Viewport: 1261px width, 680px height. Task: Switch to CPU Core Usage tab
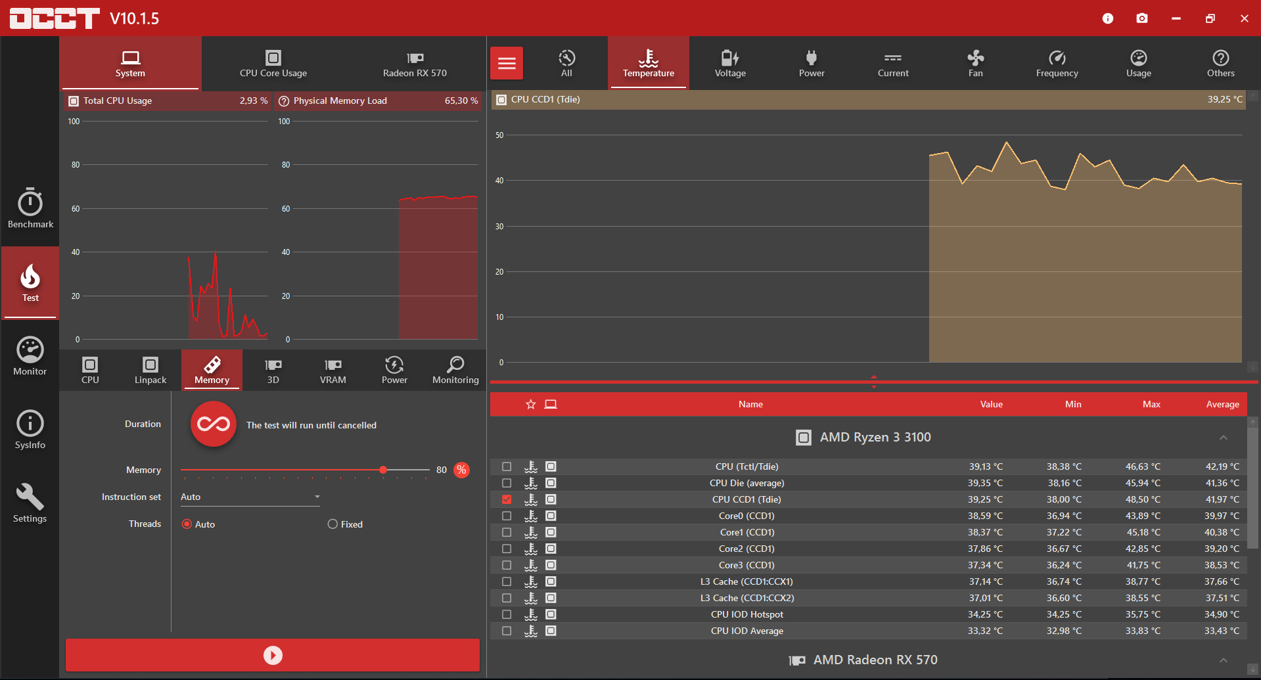[273, 63]
